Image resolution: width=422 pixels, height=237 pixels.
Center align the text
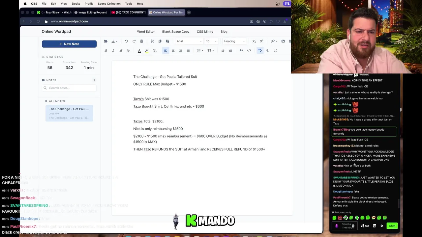[173, 50]
